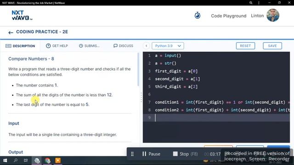Click the browser zoom magnifier icon

point(251,3)
